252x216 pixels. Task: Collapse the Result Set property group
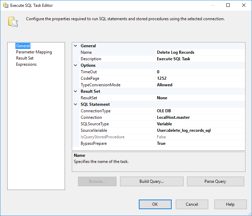coord(75,91)
